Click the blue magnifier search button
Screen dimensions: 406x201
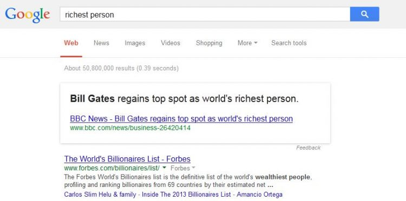364,14
